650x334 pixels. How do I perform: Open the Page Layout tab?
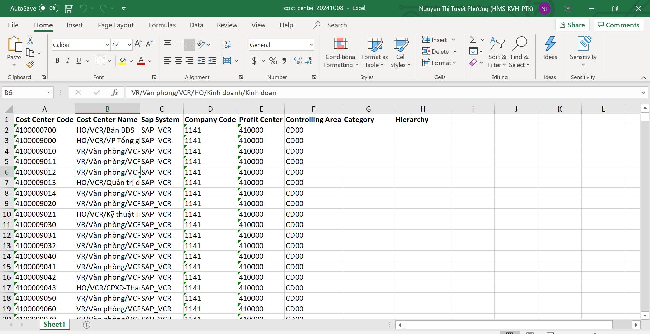coord(116,25)
